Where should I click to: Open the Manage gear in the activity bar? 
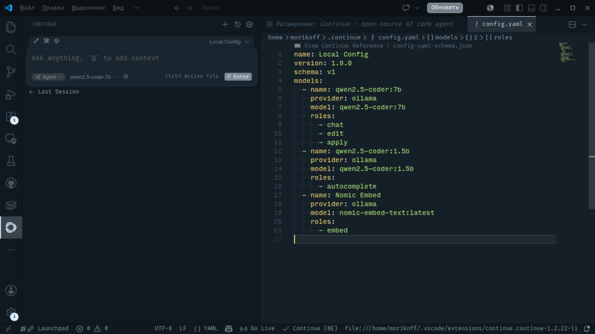coord(11,313)
